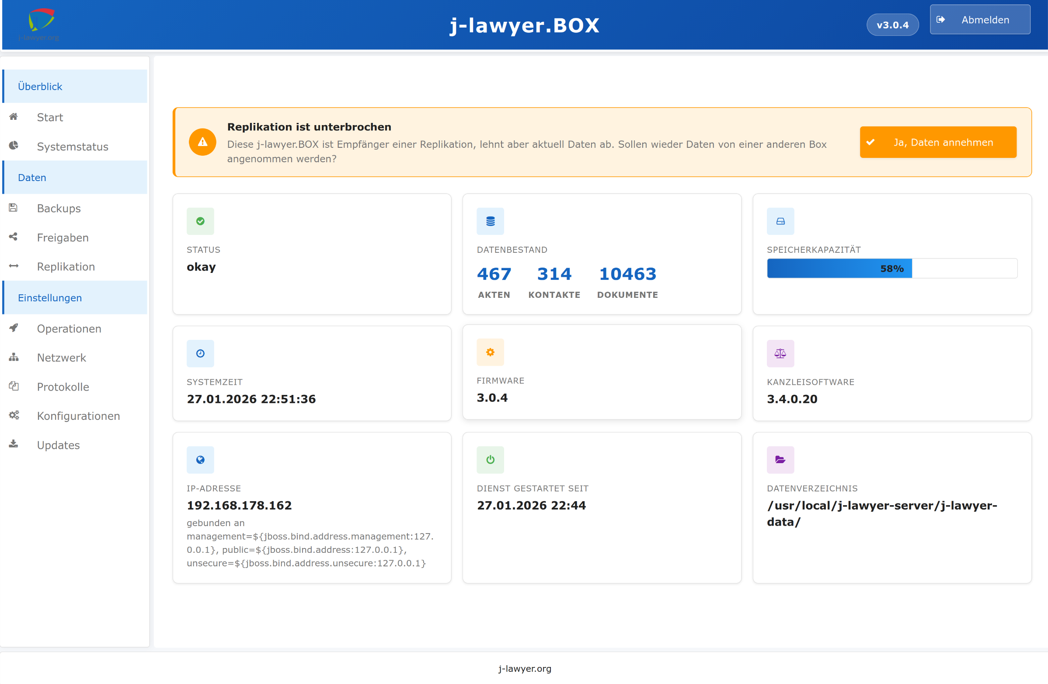
Task: Open the Protokolle menu entry
Action: pos(63,387)
